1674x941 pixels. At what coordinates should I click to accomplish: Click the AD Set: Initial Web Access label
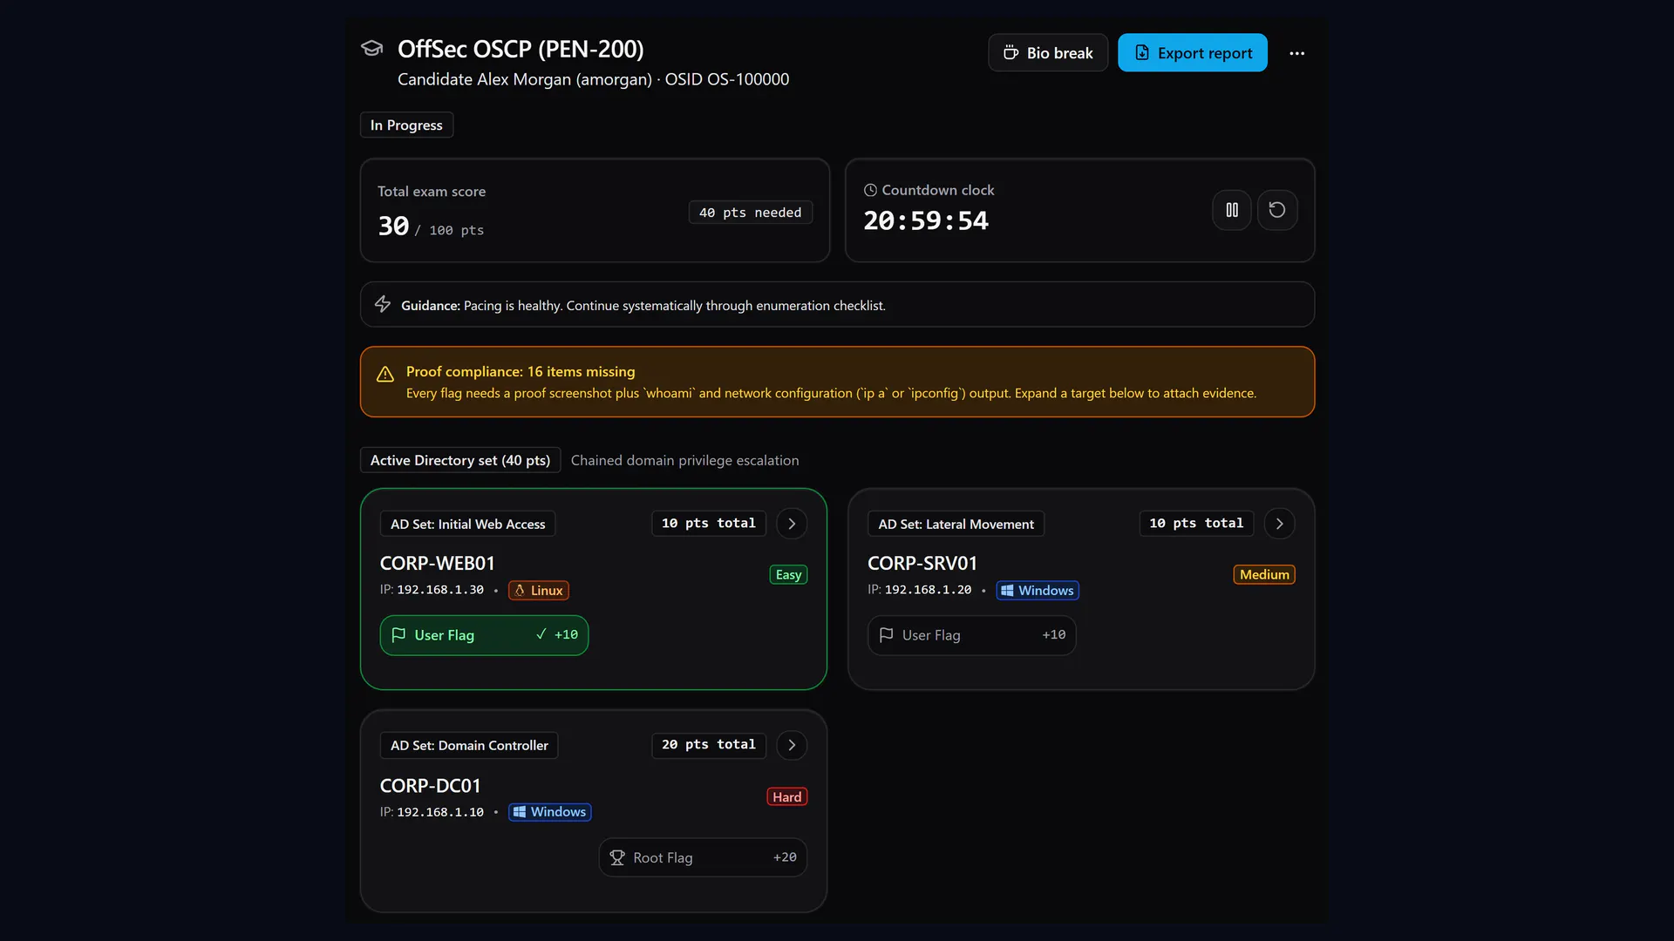[x=468, y=524]
